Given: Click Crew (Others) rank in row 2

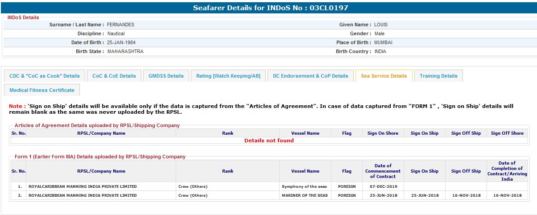Looking at the screenshot, I should click(x=193, y=195).
